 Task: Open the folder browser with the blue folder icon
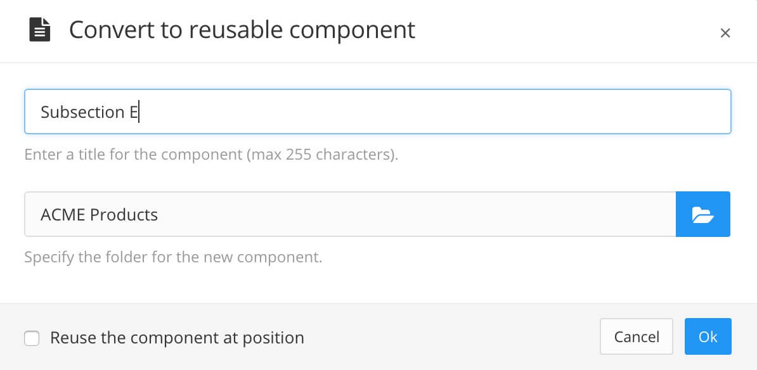click(x=703, y=214)
